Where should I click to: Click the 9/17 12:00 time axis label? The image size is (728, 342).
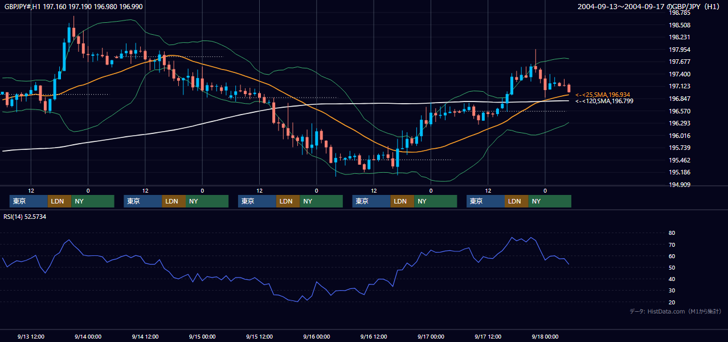488,336
